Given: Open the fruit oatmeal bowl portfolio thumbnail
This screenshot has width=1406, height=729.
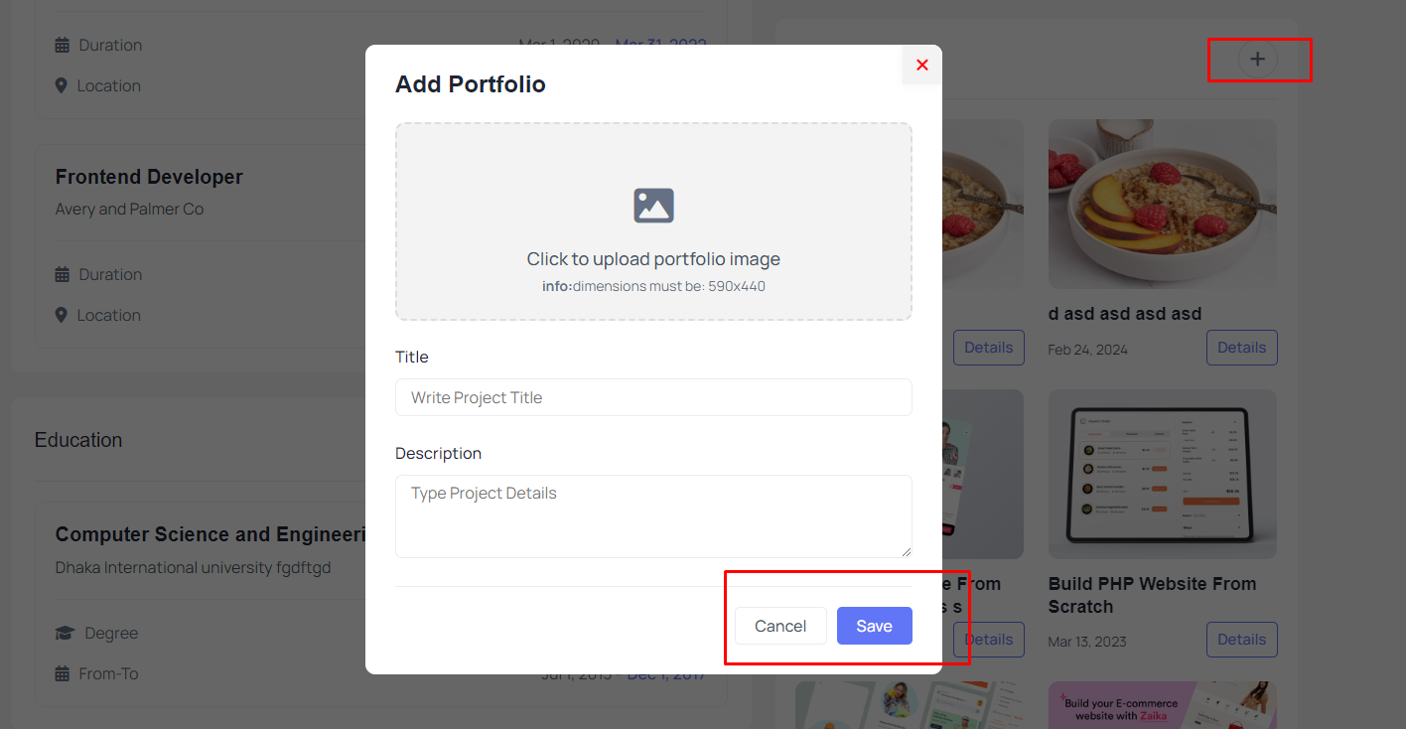Looking at the screenshot, I should [x=1163, y=205].
